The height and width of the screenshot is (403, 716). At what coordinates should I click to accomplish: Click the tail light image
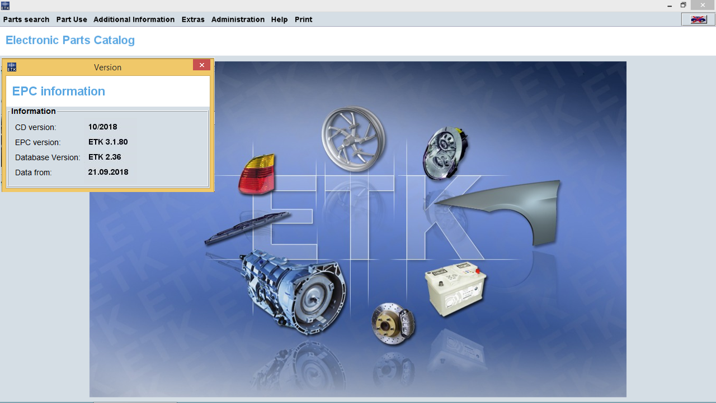(257, 174)
